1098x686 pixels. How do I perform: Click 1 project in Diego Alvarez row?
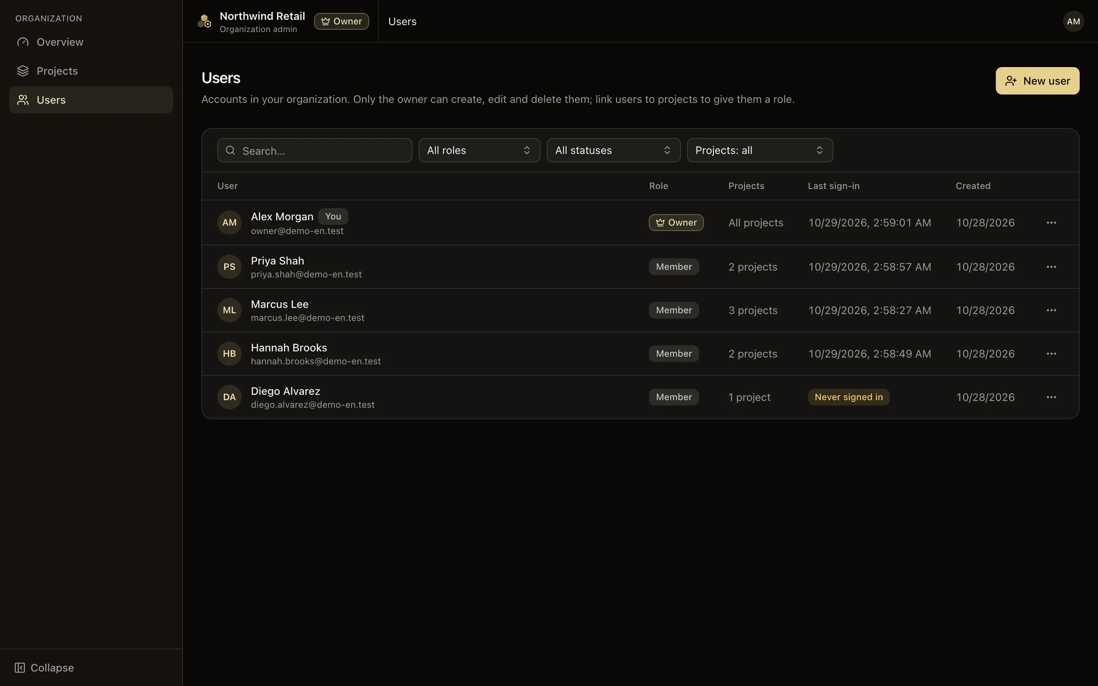[x=749, y=397]
